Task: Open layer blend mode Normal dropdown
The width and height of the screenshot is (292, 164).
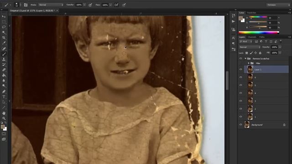Action: [x=250, y=47]
